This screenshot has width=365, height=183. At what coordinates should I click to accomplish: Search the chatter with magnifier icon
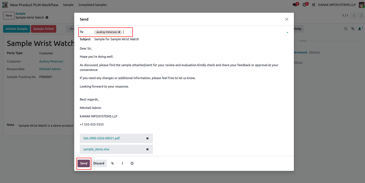[x=346, y=29]
